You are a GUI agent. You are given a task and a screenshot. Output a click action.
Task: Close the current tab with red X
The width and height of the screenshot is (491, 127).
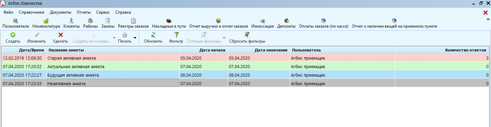(486, 13)
